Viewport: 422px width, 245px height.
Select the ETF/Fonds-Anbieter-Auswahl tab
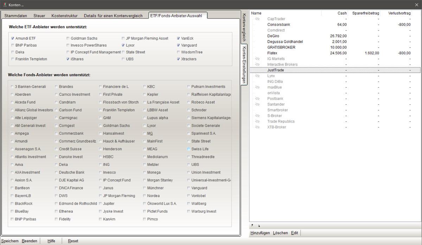pyautogui.click(x=178, y=15)
